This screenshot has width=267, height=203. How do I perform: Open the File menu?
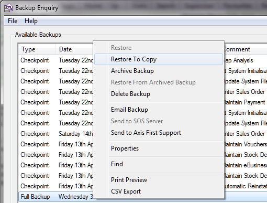click(13, 21)
